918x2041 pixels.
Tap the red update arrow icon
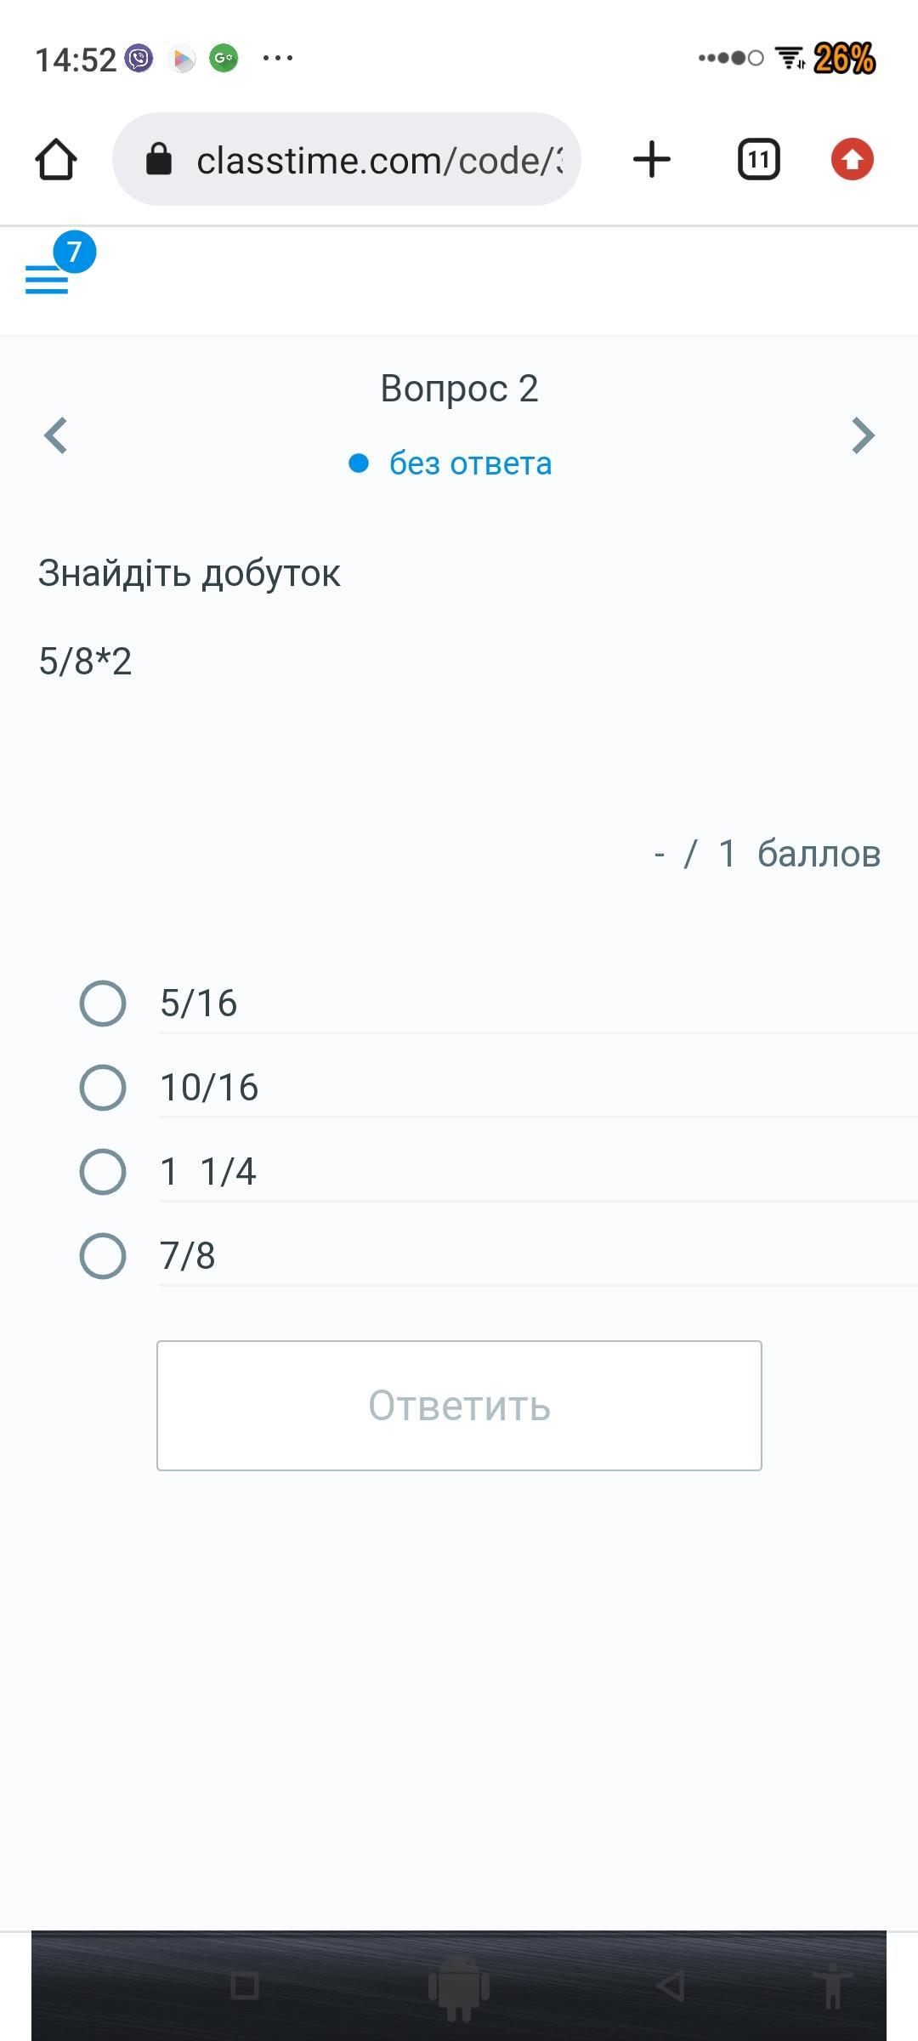coord(852,159)
